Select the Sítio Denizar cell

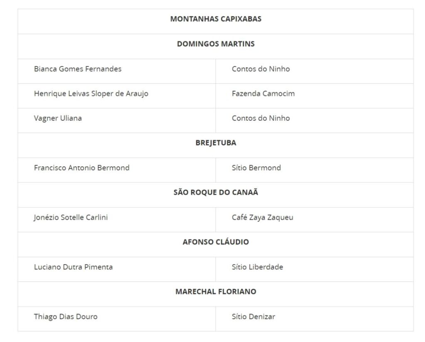point(253,317)
